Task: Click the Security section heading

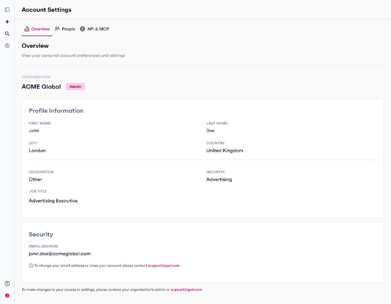Action: click(x=41, y=234)
